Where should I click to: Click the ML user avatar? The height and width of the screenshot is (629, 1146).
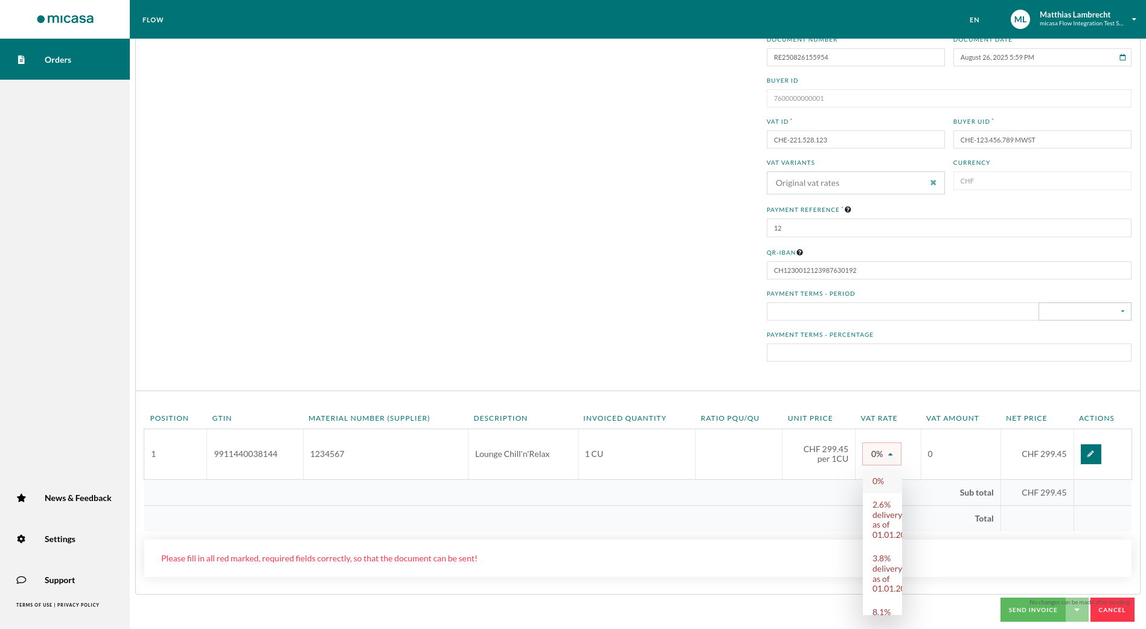tap(1020, 19)
